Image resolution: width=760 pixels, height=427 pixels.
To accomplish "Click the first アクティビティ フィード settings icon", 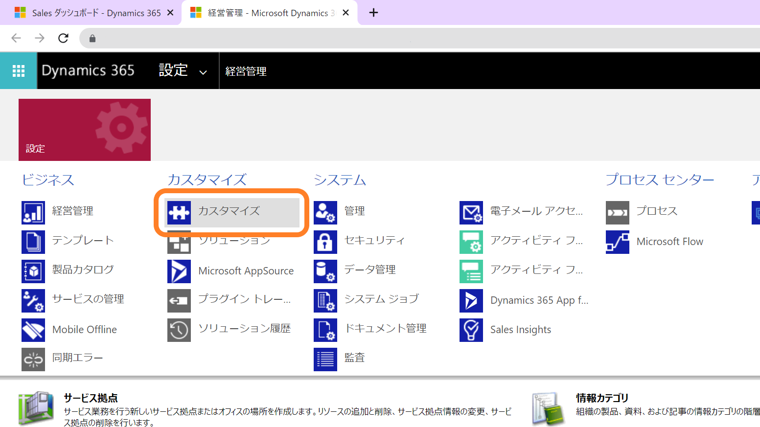I will 471,242.
